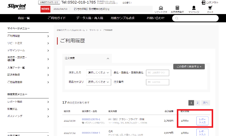Open the 商品カテゴリ dropdown
226x136 pixels.
(x=99, y=82)
